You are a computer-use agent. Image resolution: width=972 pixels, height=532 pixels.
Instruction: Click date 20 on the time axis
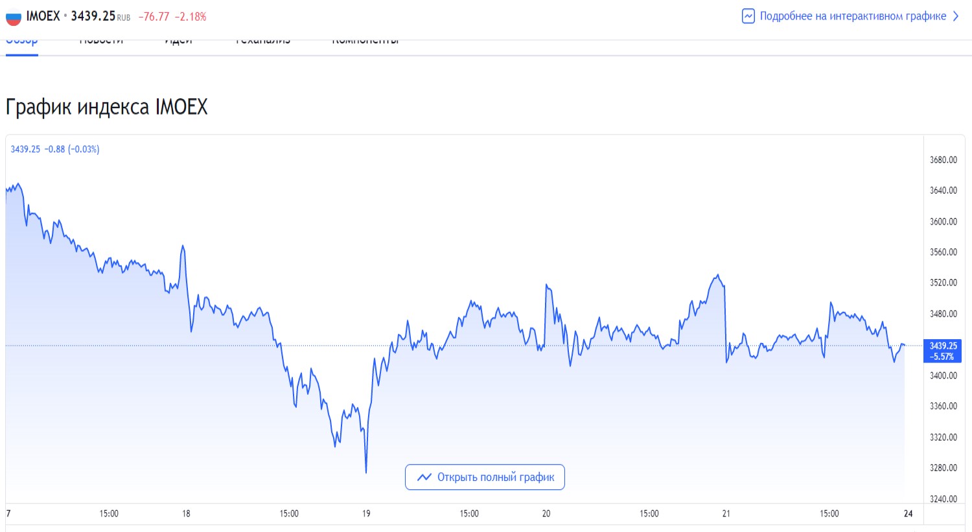(546, 514)
